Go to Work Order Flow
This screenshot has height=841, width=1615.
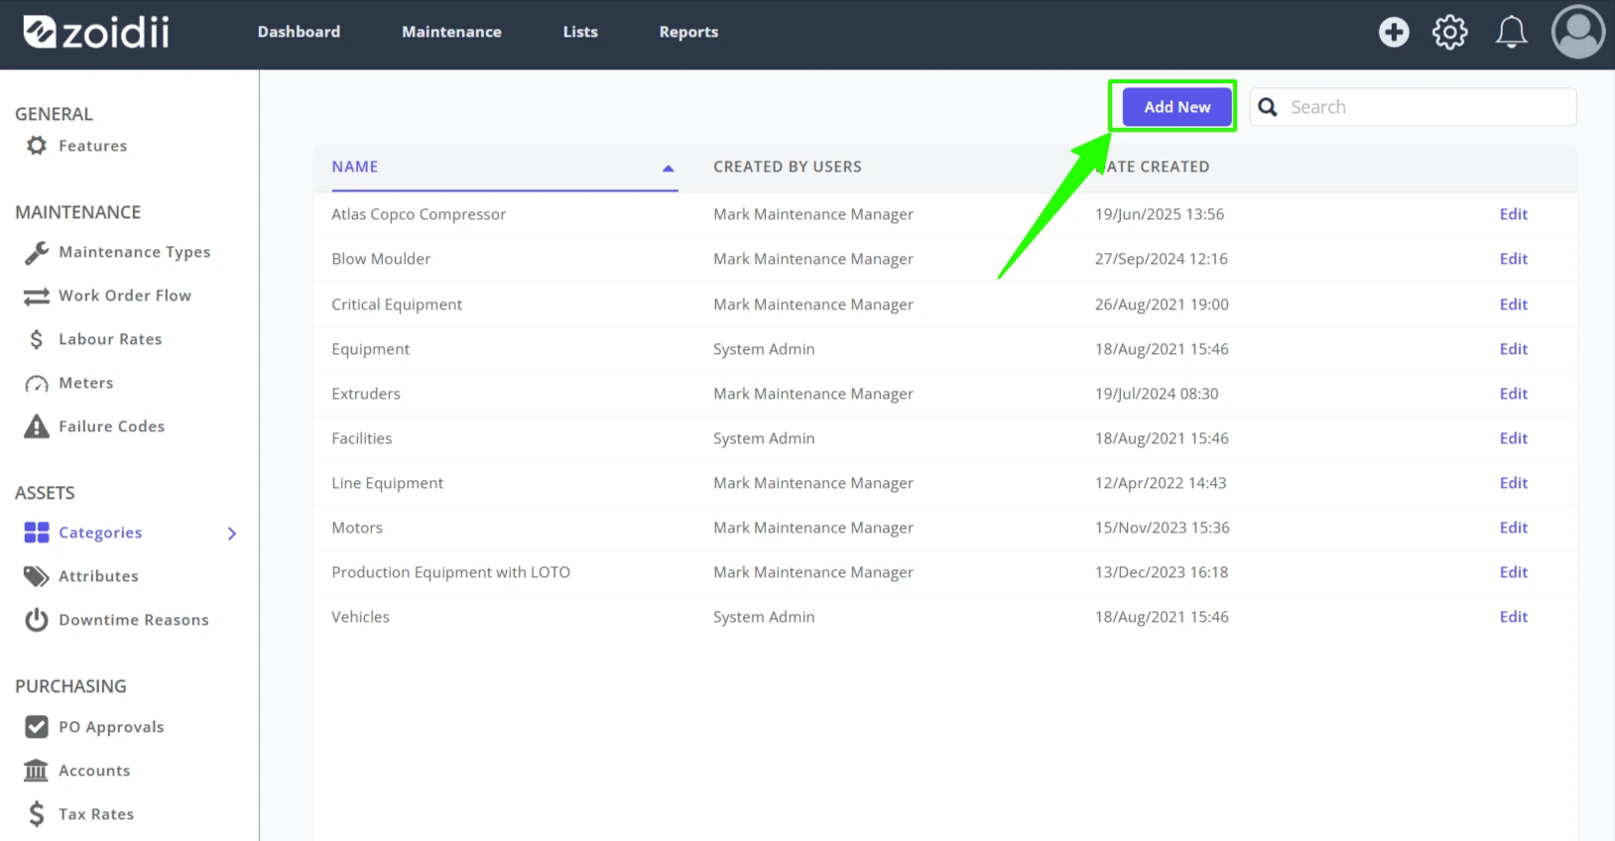[x=125, y=296]
